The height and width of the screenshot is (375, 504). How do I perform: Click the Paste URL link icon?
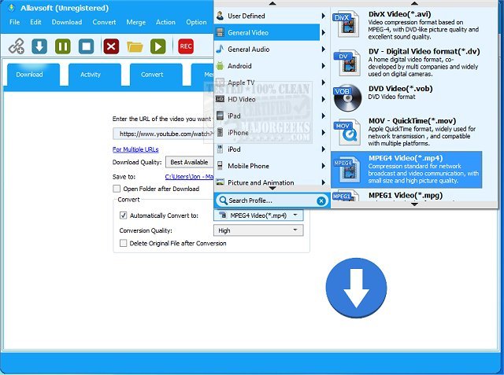click(x=17, y=46)
